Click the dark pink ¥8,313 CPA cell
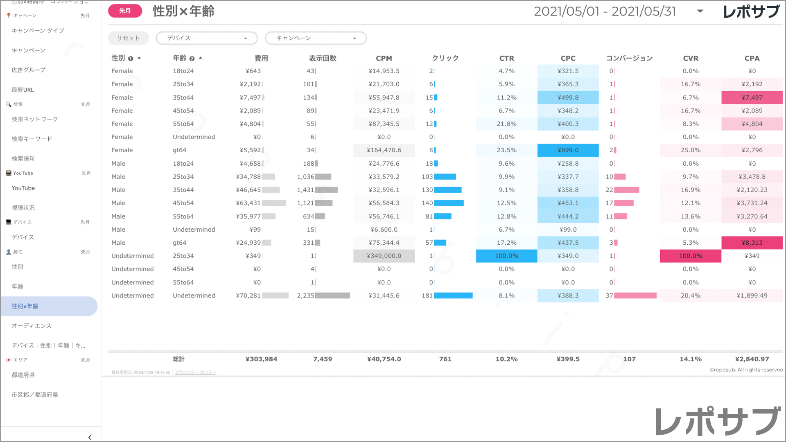The width and height of the screenshot is (786, 442). (752, 243)
